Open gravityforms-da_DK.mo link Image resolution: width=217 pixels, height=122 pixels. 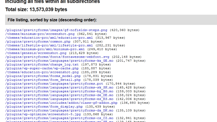coord(59,110)
